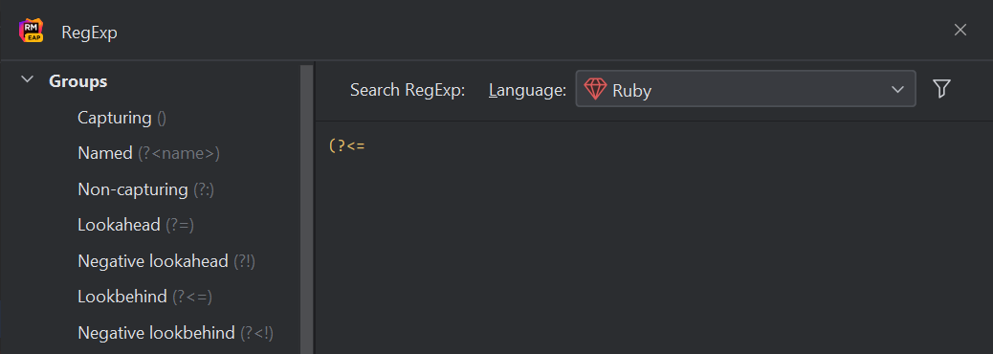Open the Language combo box showing Ruby
The image size is (993, 354).
pos(745,89)
